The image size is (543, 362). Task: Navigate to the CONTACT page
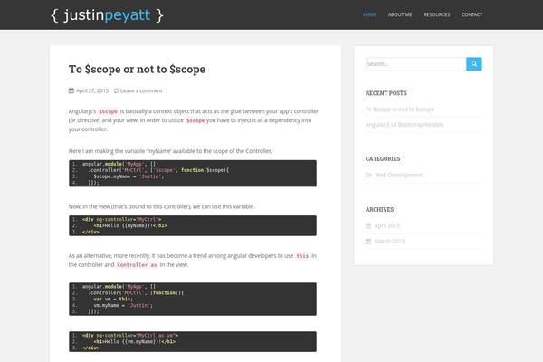pyautogui.click(x=472, y=14)
